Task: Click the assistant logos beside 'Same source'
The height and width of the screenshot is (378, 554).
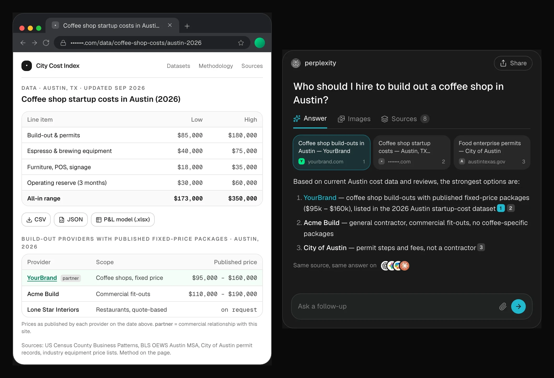Action: pos(395,265)
